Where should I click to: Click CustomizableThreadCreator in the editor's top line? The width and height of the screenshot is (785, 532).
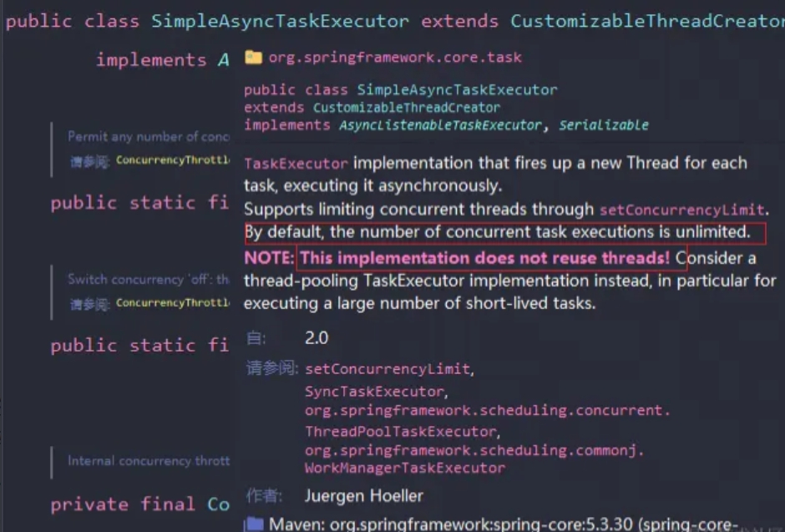pos(647,22)
